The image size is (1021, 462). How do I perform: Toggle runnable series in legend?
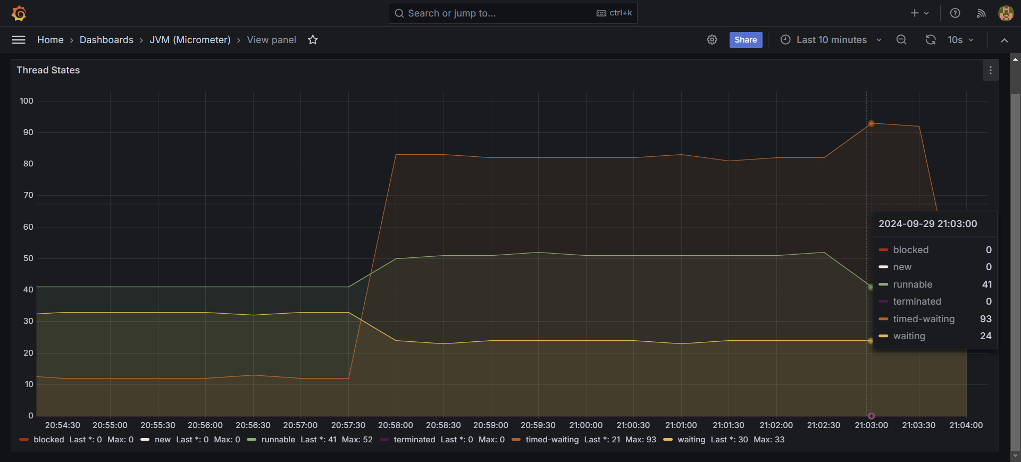(278, 440)
